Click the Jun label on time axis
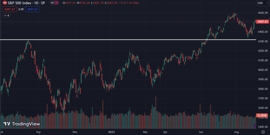This screenshot has height=135, width=270. pos(201,132)
